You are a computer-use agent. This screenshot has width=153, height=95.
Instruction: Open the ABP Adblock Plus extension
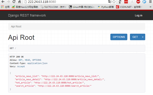138,2
